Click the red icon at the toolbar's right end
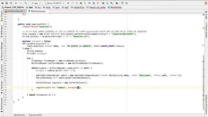 click(206, 3)
